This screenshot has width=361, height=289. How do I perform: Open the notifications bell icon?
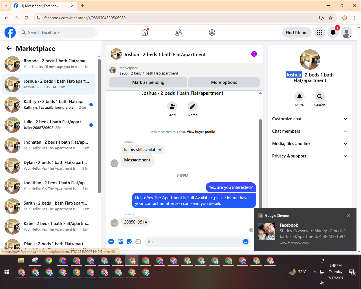point(333,32)
